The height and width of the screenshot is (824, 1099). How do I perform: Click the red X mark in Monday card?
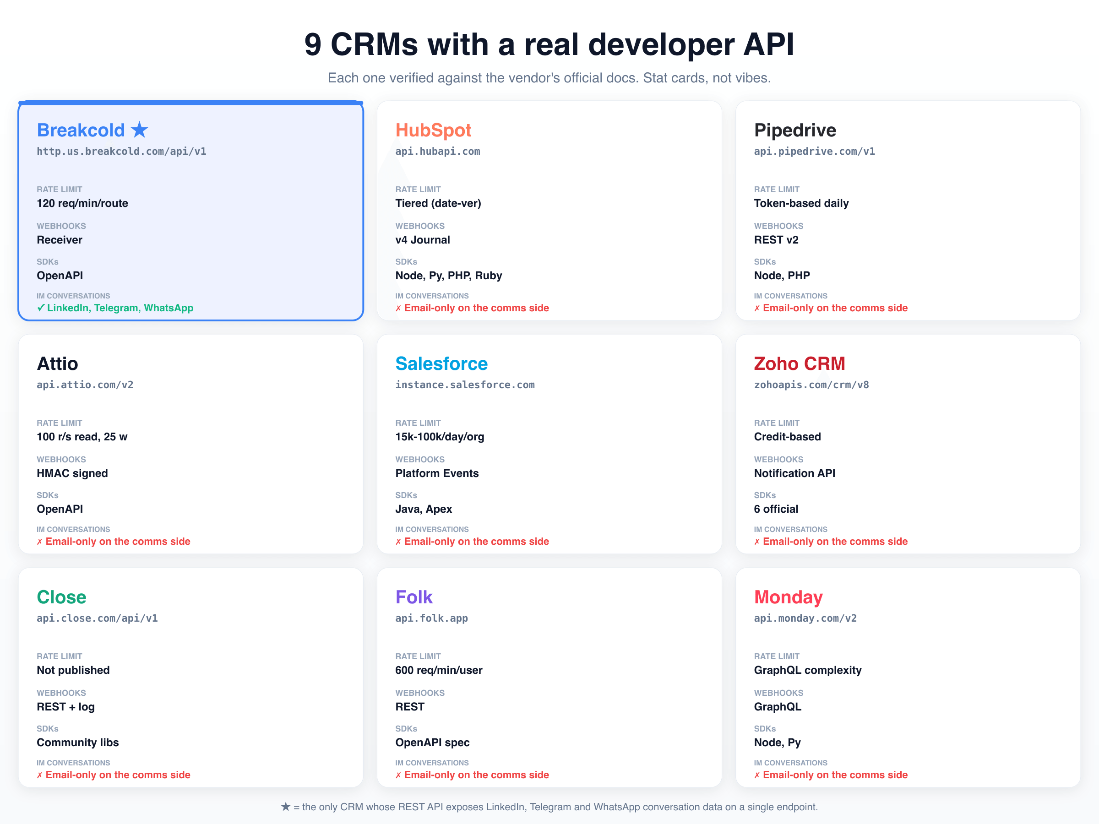click(x=756, y=775)
